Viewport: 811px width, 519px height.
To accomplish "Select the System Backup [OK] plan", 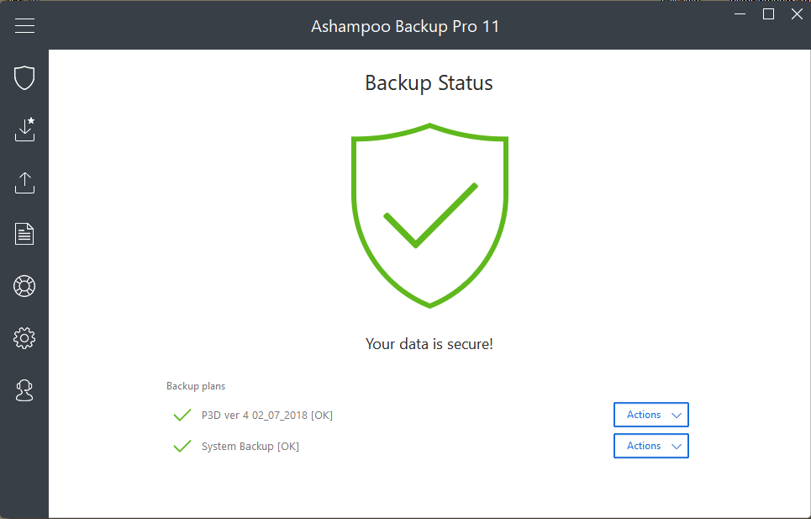I will click(250, 447).
